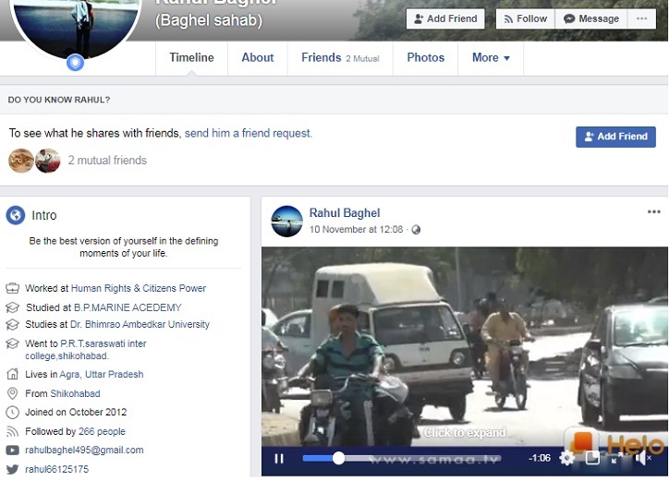
Task: Open the post timestamp 10 November at 12:08
Action: pyautogui.click(x=356, y=229)
